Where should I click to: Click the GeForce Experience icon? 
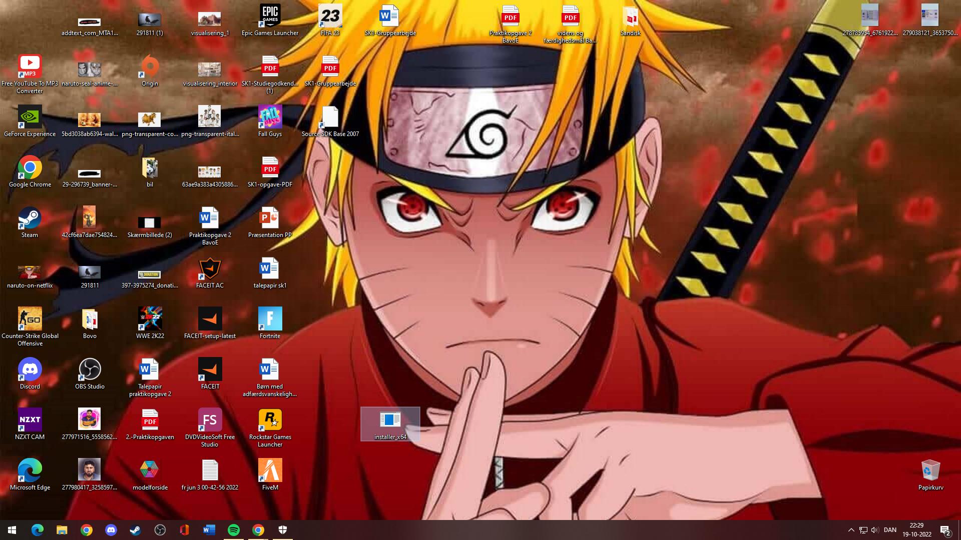tap(30, 117)
